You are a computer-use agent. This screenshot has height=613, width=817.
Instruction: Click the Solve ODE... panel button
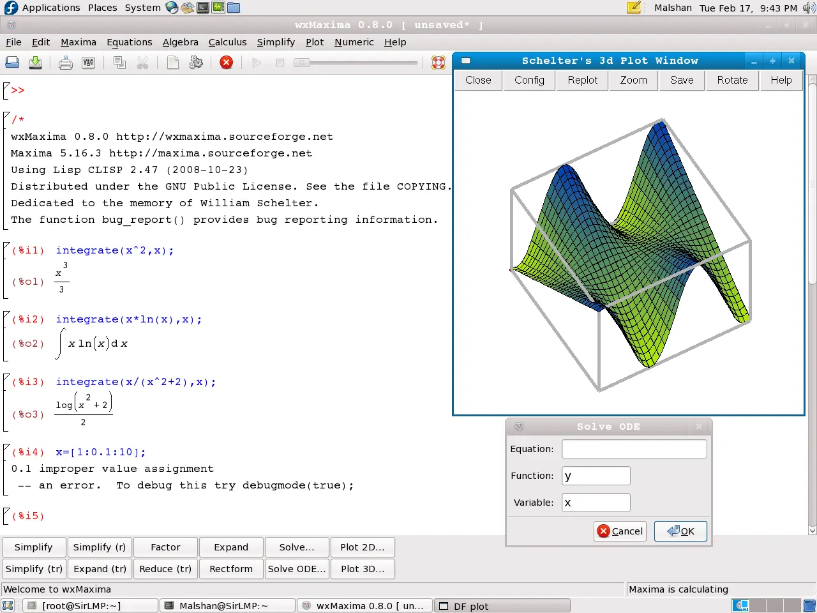(297, 569)
